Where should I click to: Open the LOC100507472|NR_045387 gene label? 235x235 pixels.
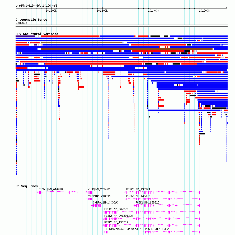click(123, 229)
